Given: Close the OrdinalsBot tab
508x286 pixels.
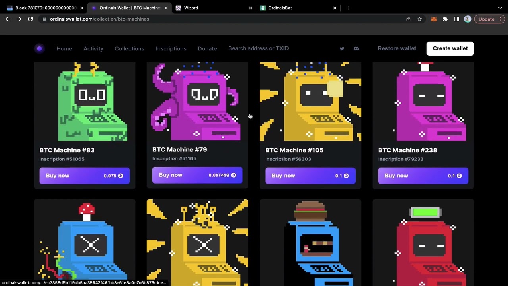Looking at the screenshot, I should (335, 8).
